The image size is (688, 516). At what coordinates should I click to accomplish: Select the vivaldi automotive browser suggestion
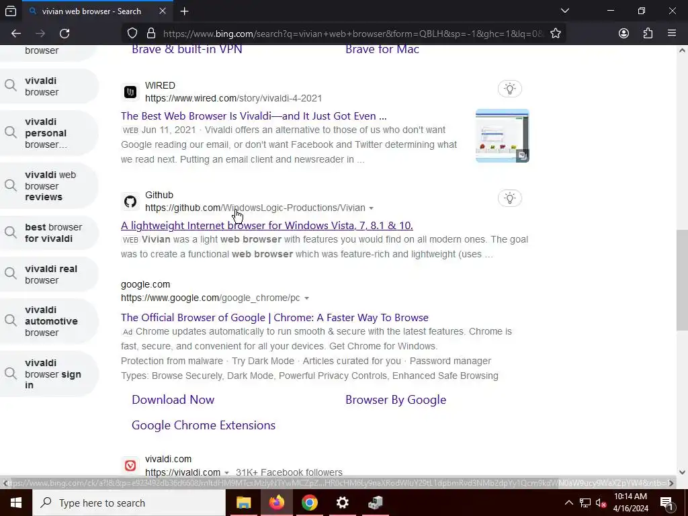point(49,321)
